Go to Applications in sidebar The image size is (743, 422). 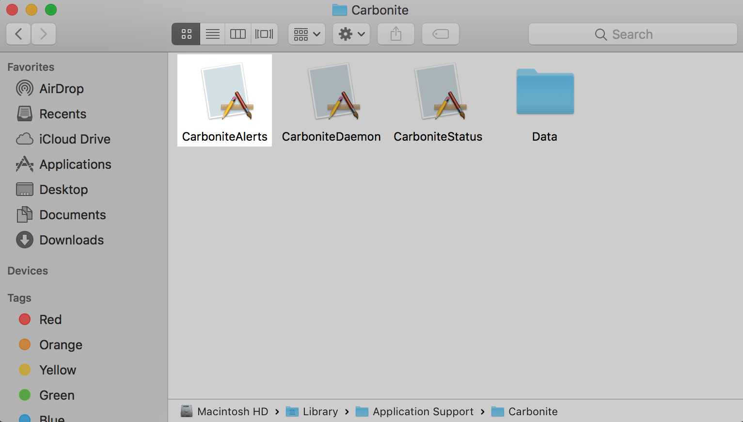click(x=75, y=164)
